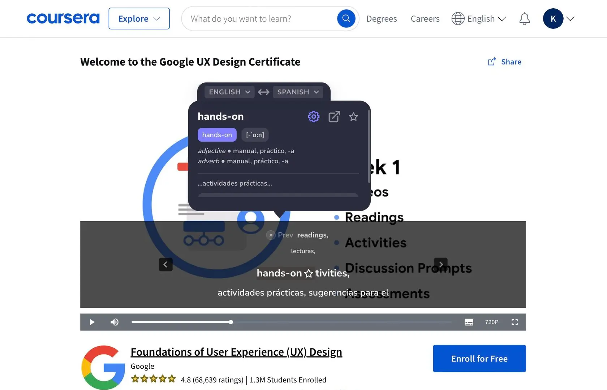Open dictionary popup settings gear
This screenshot has height=390, width=607.
[x=314, y=116]
